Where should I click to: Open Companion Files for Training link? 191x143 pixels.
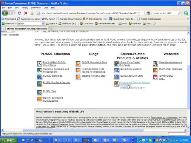(x=135, y=84)
